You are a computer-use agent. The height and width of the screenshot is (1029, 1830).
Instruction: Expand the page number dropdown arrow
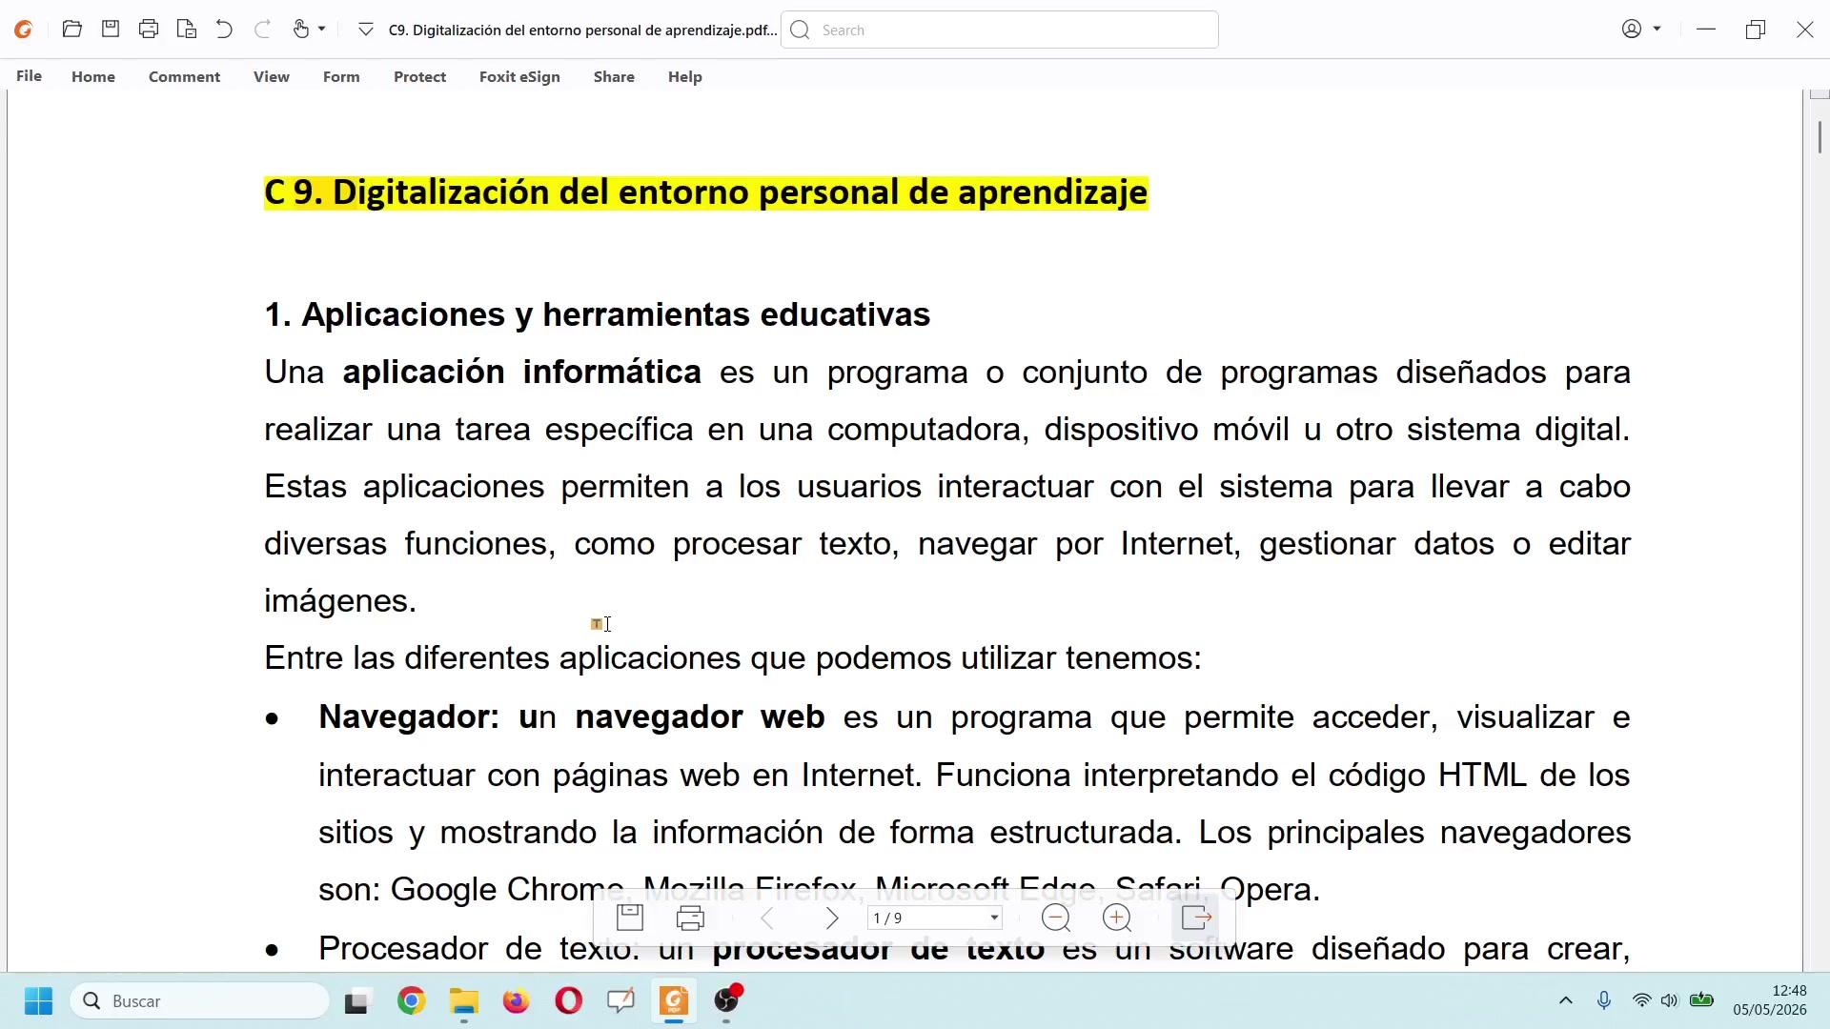point(994,918)
